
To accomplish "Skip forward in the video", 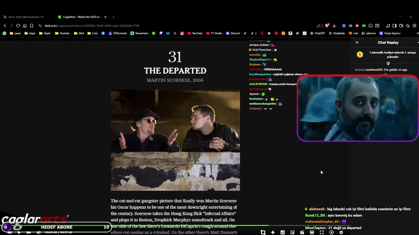I will tap(29, 232).
